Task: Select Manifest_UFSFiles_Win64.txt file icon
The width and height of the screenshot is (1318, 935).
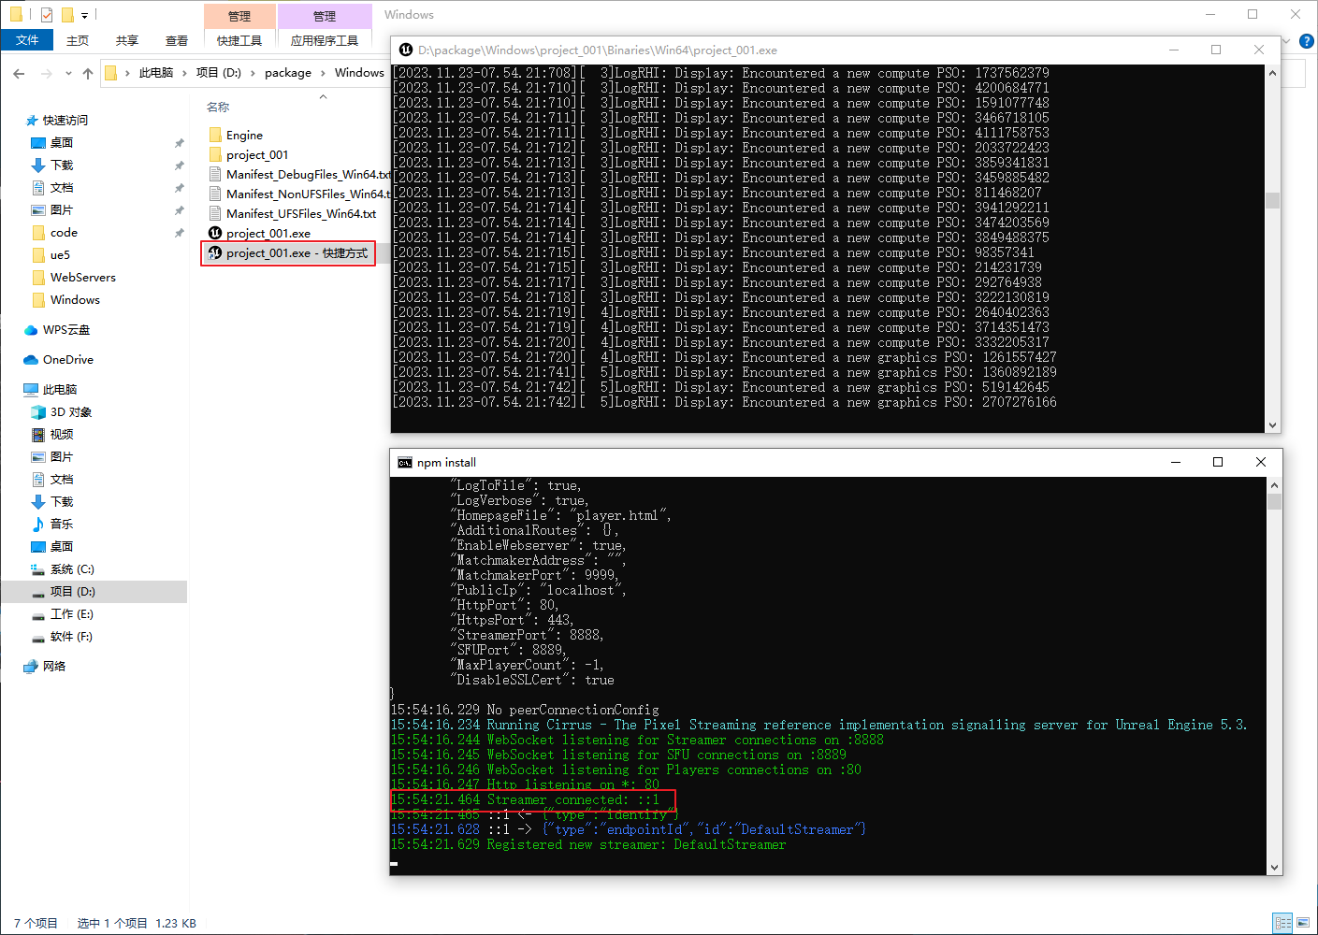Action: pyautogui.click(x=215, y=214)
